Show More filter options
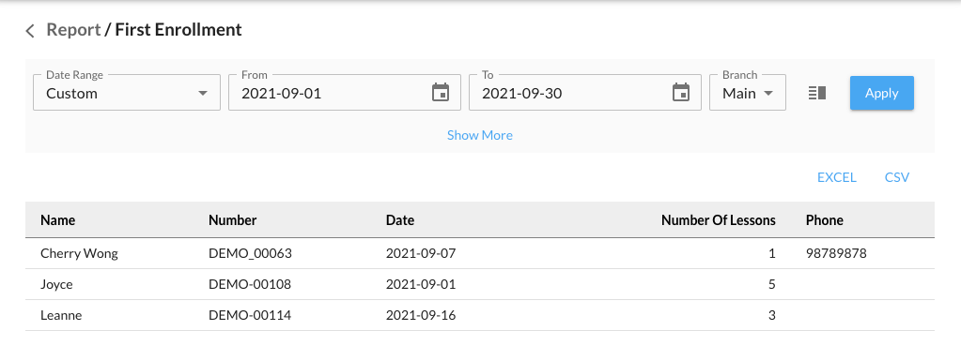This screenshot has height=346, width=961. [480, 135]
